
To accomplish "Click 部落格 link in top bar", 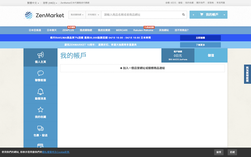I will tap(211, 3).
